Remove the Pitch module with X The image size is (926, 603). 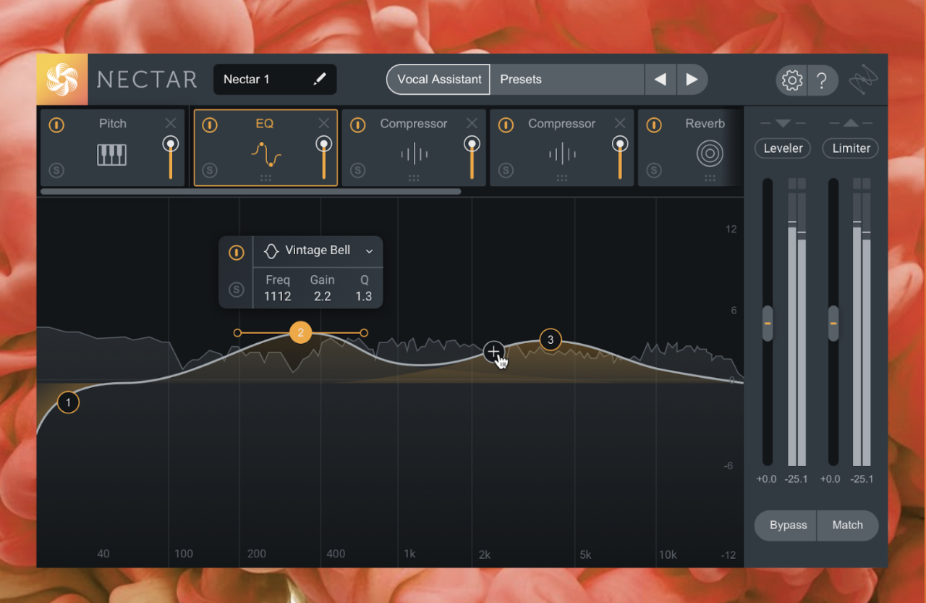[x=170, y=123]
